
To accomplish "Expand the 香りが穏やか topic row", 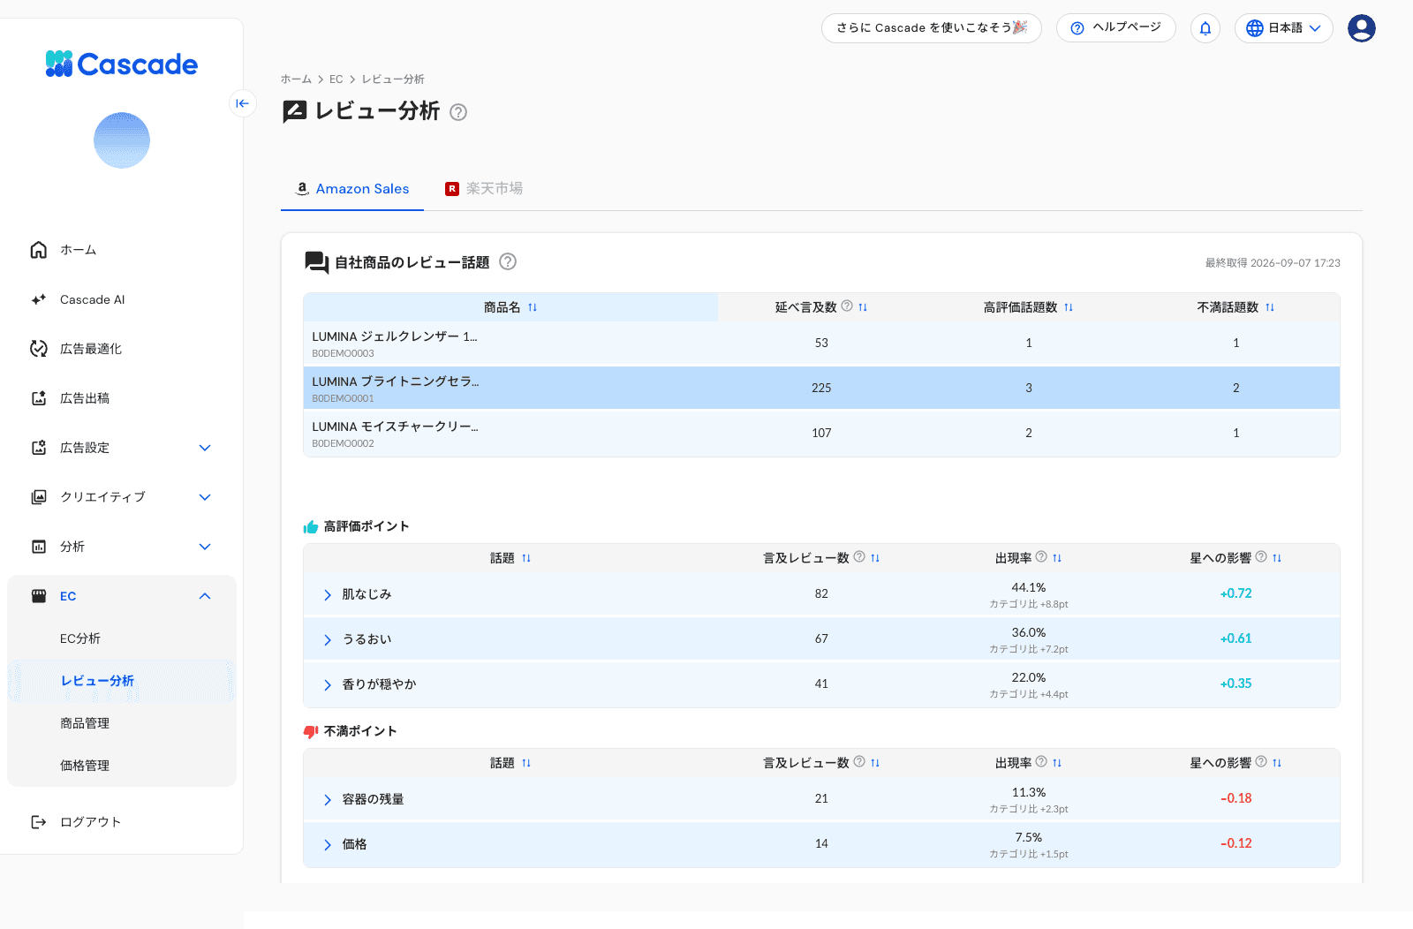I will click(x=328, y=685).
